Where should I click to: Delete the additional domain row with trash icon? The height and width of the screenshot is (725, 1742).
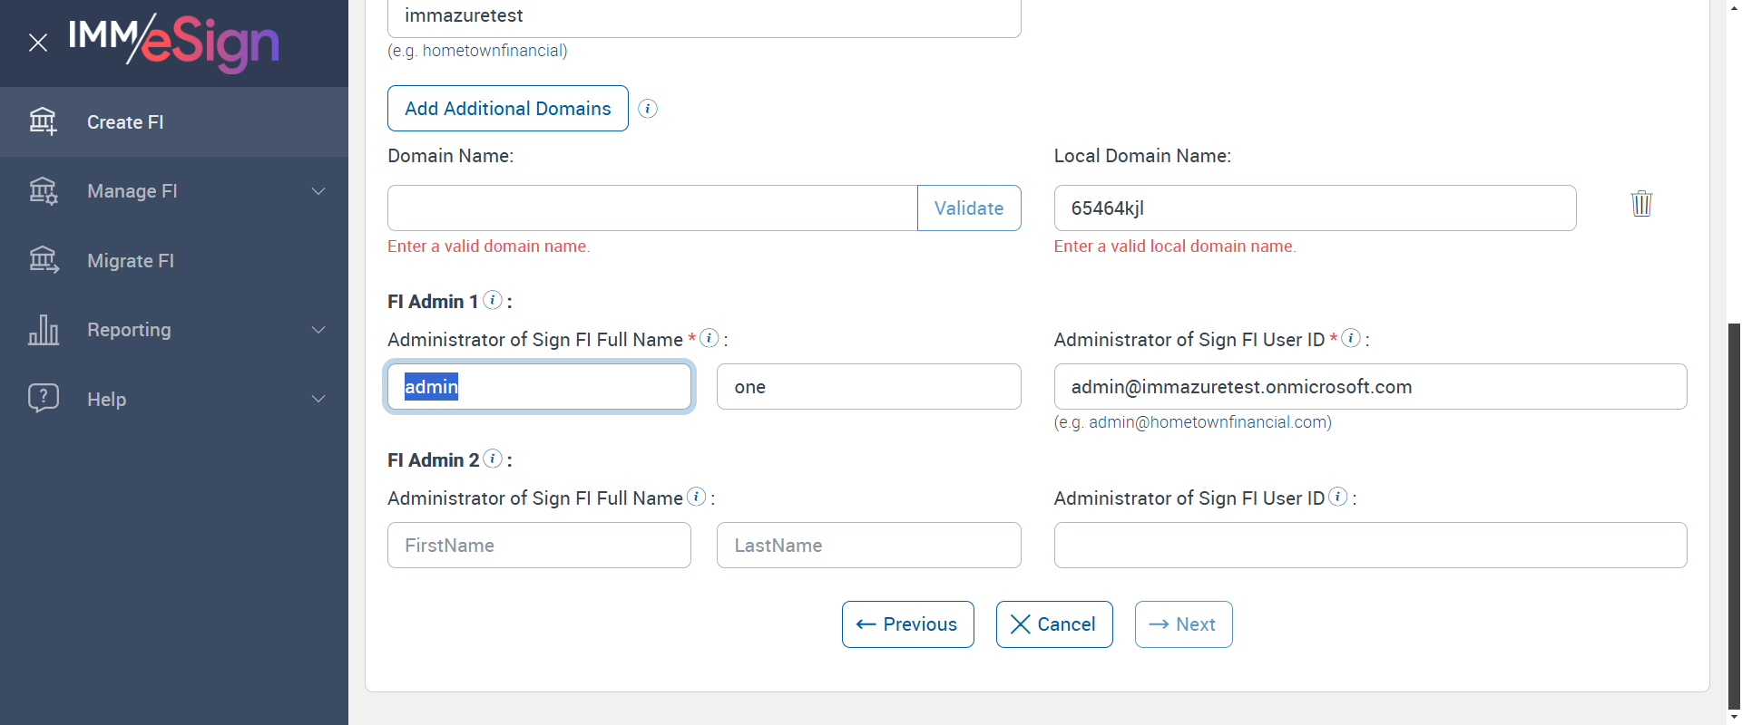[x=1641, y=203]
